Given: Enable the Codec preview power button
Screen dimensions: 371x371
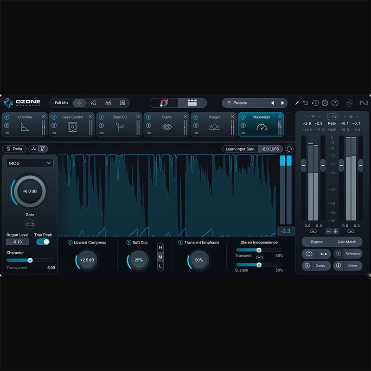Looking at the screenshot, I should pyautogui.click(x=307, y=266).
